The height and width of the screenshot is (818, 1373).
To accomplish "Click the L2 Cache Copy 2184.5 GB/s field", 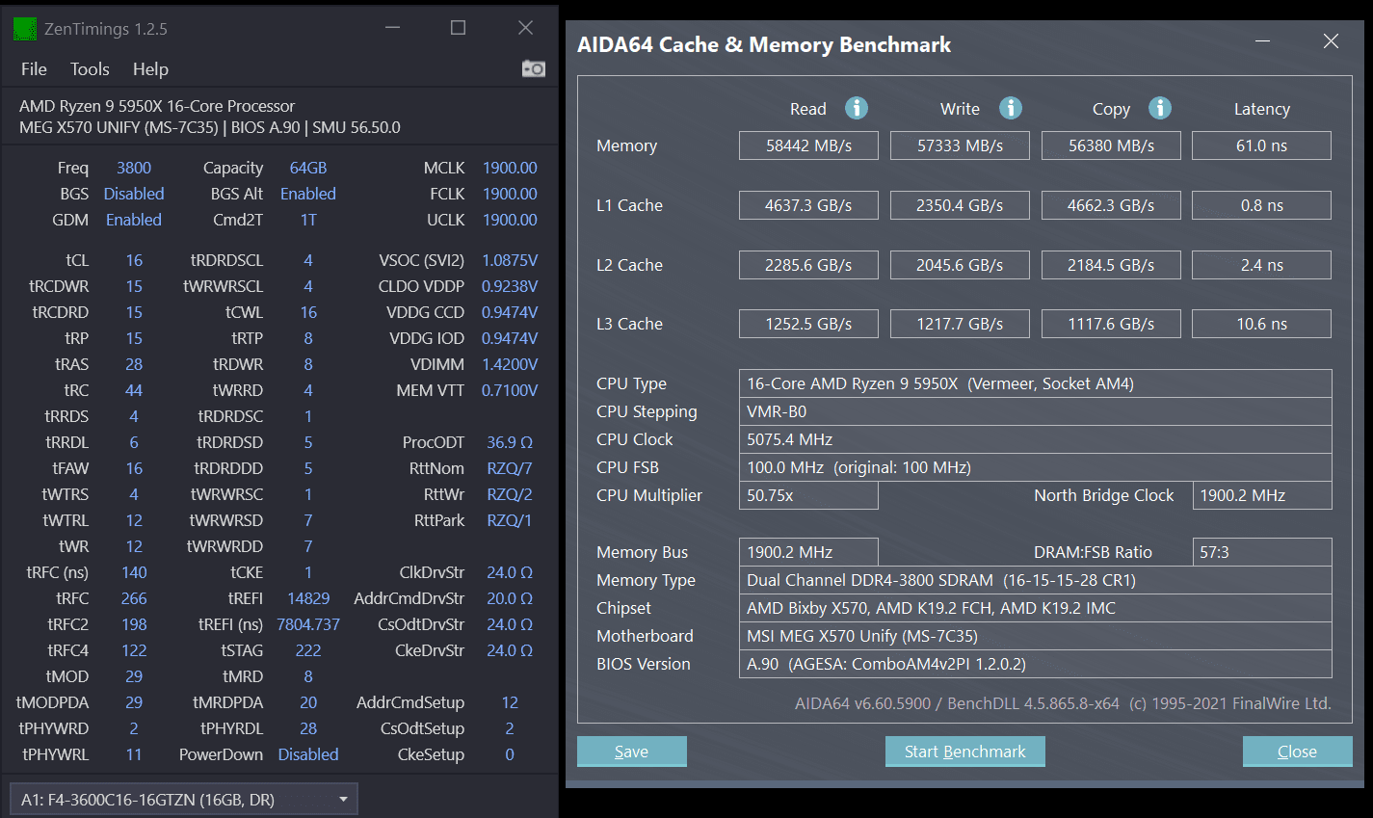I will coord(1111,265).
